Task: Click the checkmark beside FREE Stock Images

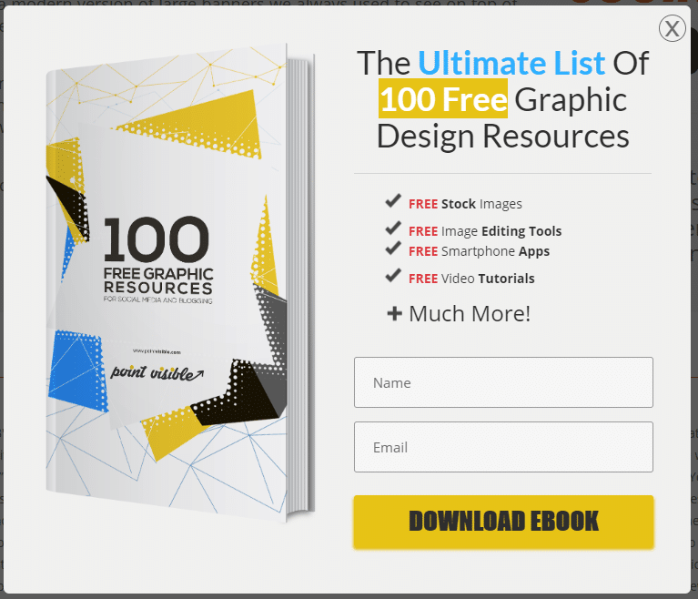Action: pos(393,202)
